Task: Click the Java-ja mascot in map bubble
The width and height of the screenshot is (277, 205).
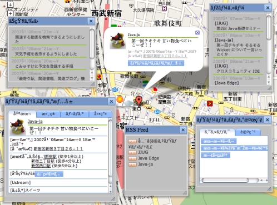Action: [x=117, y=41]
